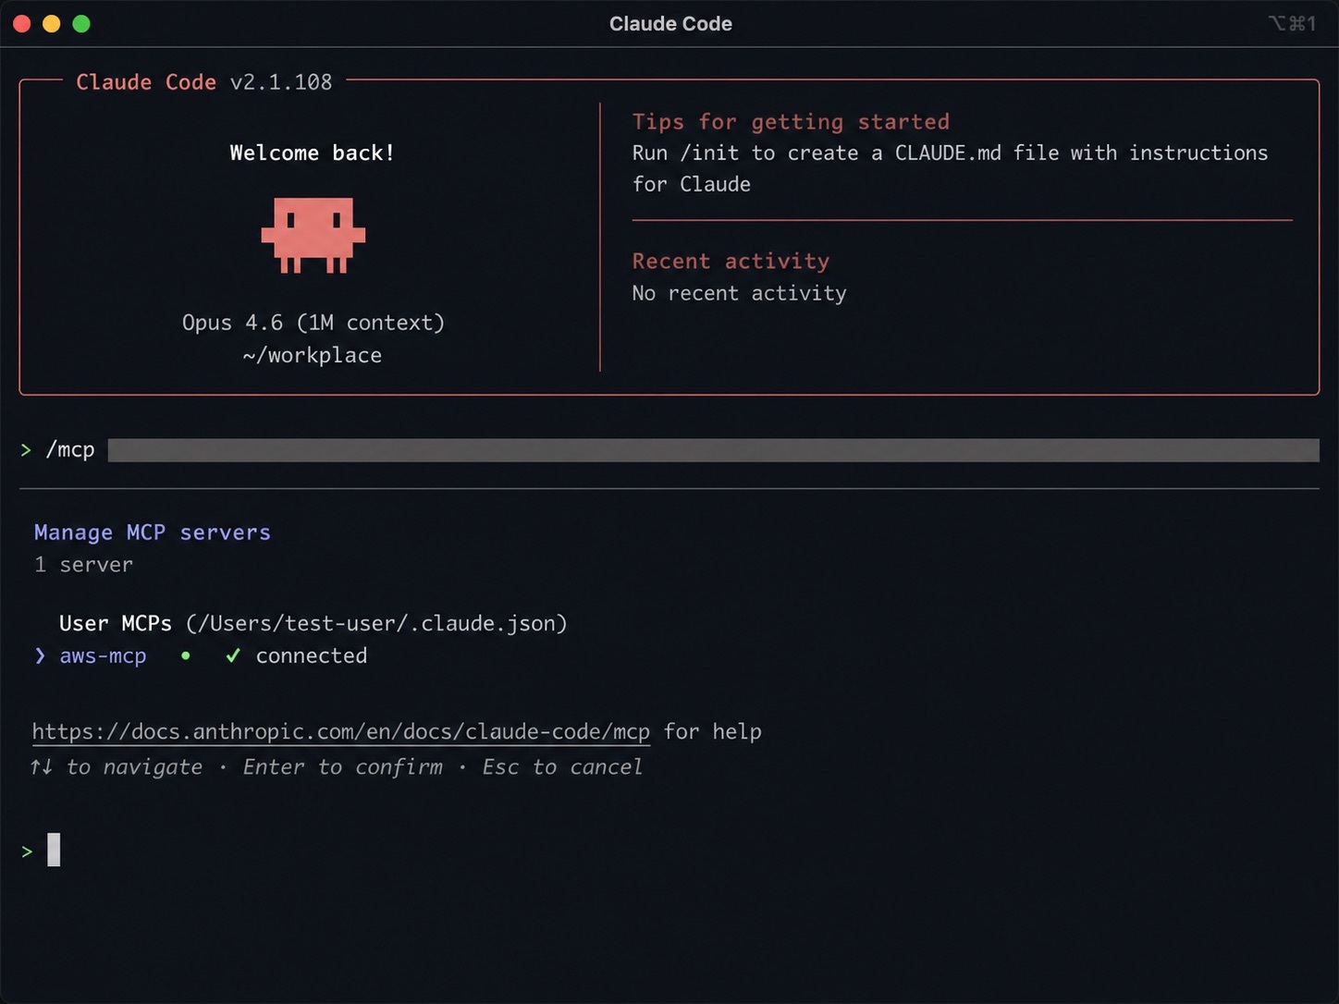Click 'User MCPs' config path line
The height and width of the screenshot is (1004, 1339).
313,623
